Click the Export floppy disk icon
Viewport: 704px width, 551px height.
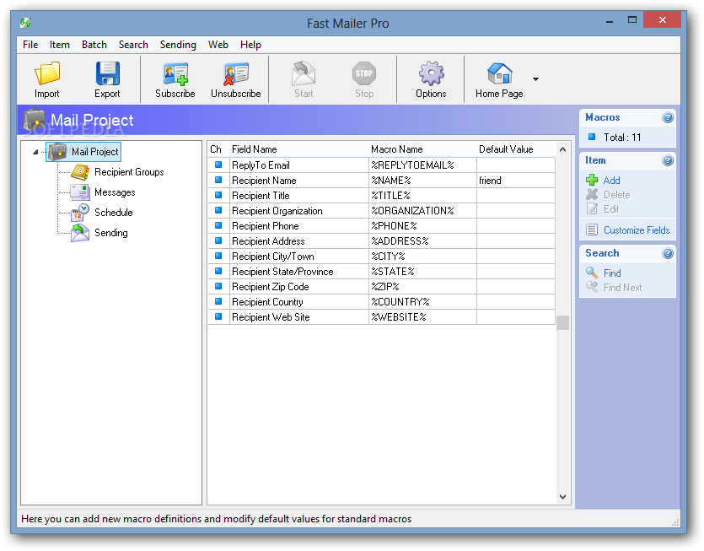(107, 73)
